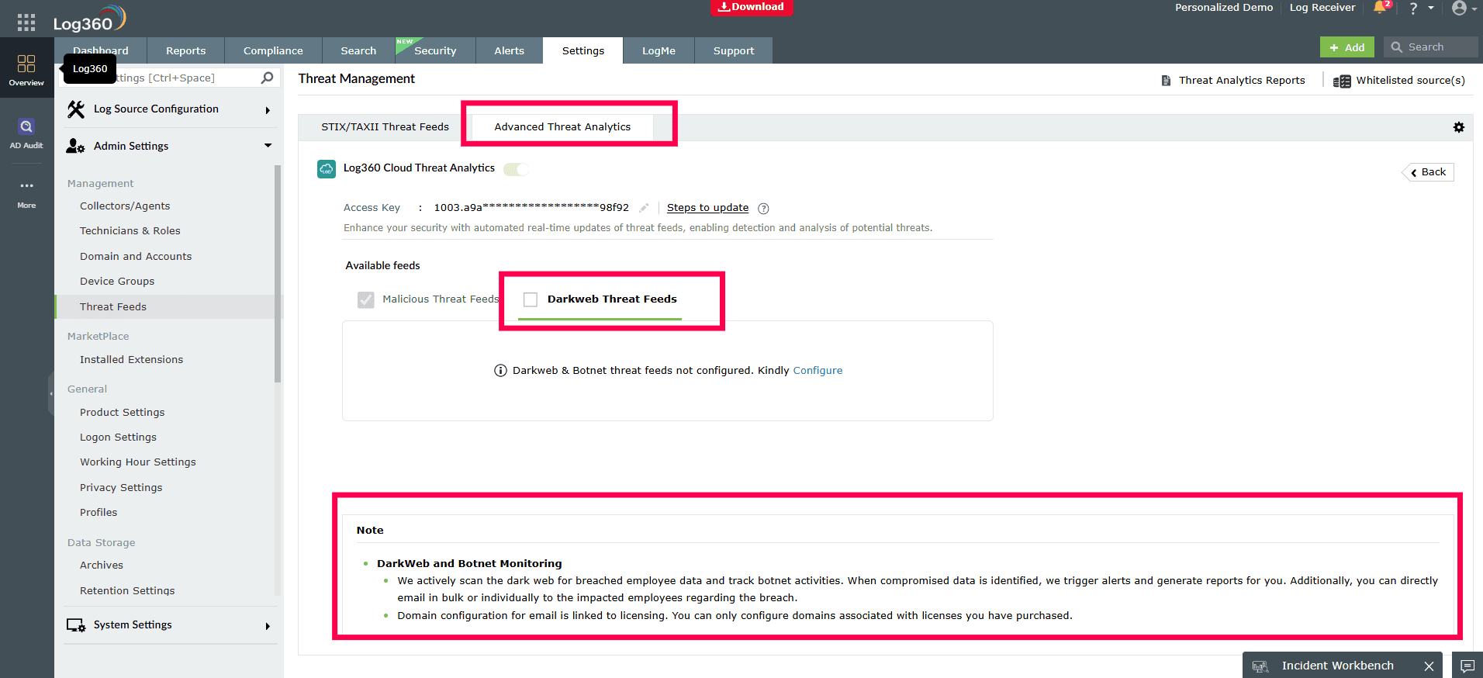Image resolution: width=1483 pixels, height=678 pixels.
Task: Expand the System Settings arrow
Action: point(268,626)
